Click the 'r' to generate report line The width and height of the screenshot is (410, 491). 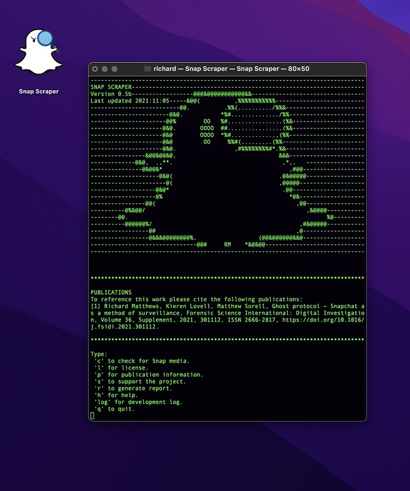(x=133, y=389)
